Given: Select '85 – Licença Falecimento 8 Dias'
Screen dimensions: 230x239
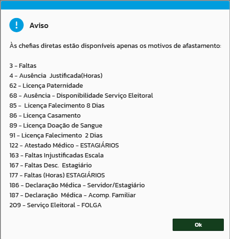Looking at the screenshot, I should (x=57, y=105).
